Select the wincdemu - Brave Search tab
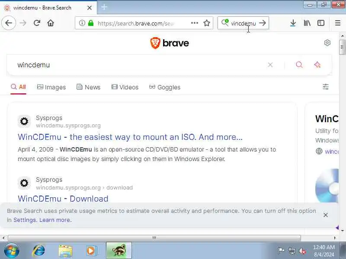The width and height of the screenshot is (346, 259). click(48, 8)
